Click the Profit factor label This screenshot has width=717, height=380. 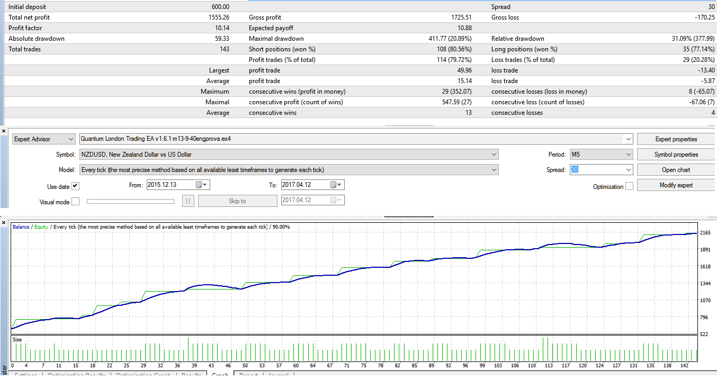pyautogui.click(x=25, y=28)
